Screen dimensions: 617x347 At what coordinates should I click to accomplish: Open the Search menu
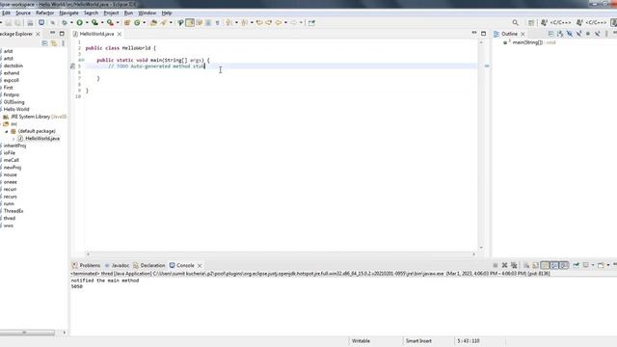91,13
